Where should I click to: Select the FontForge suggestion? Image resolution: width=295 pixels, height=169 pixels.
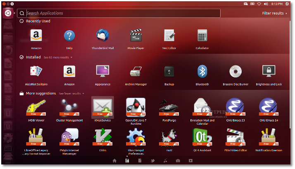pos(169,107)
